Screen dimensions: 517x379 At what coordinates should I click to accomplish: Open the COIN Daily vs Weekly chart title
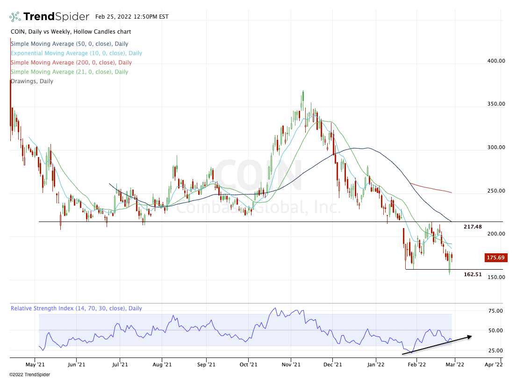71,32
